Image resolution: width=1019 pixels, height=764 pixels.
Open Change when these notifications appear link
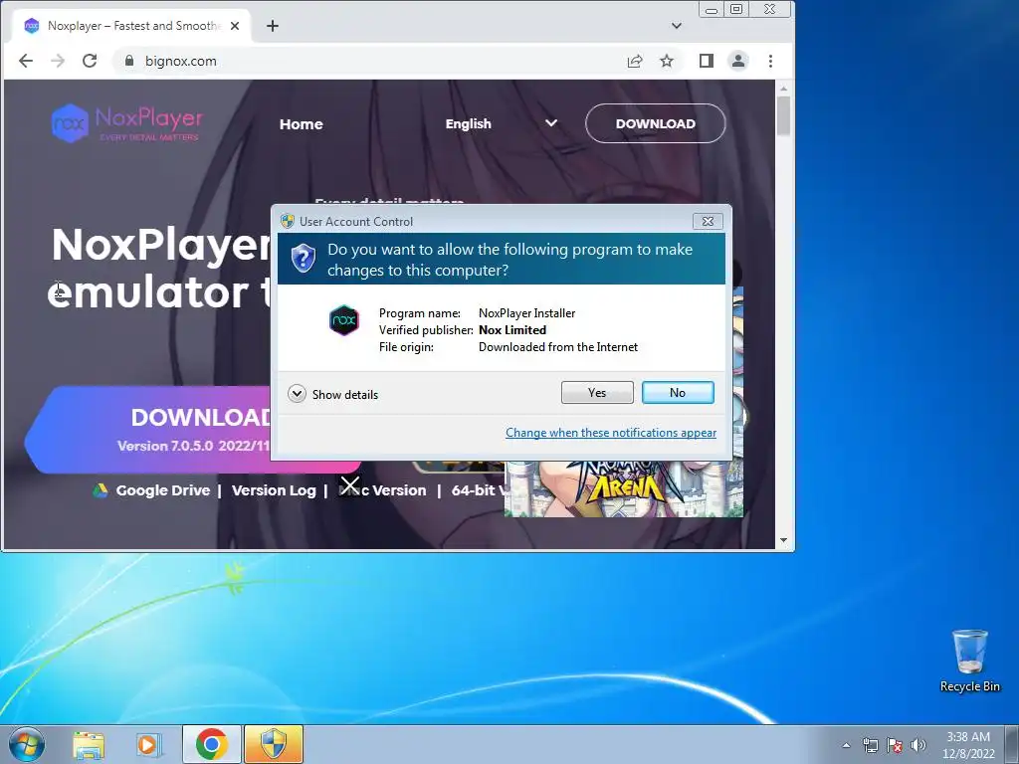click(611, 433)
